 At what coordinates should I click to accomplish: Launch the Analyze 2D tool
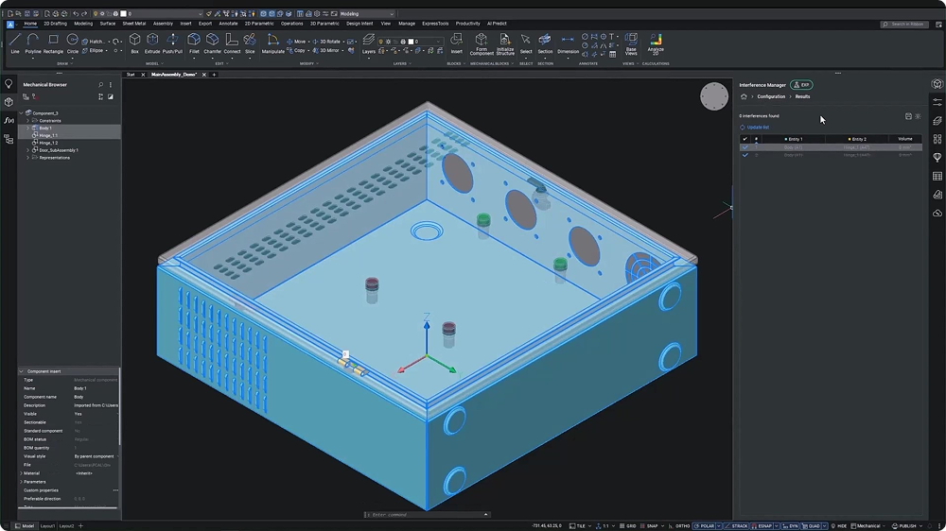(x=656, y=42)
